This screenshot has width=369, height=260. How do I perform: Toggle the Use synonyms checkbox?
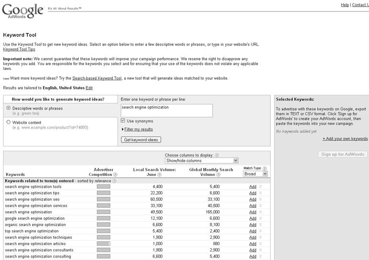coord(123,121)
